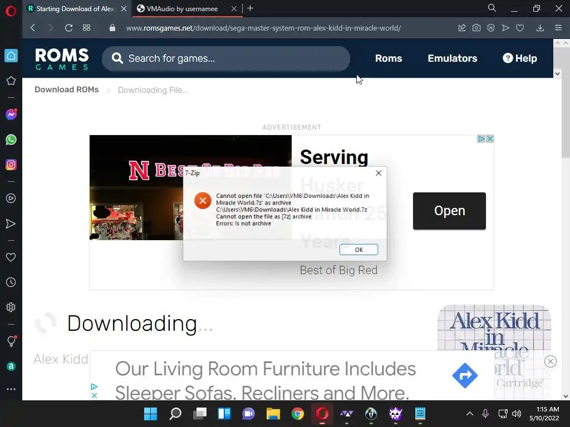
Task: Open Settings gear in sidebar
Action: coord(11,307)
